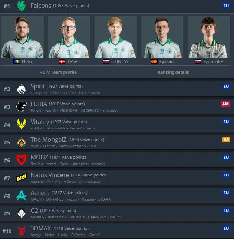Click The MongolZ team emblem
Viewport: 234px width, 239px height.
tap(22, 142)
